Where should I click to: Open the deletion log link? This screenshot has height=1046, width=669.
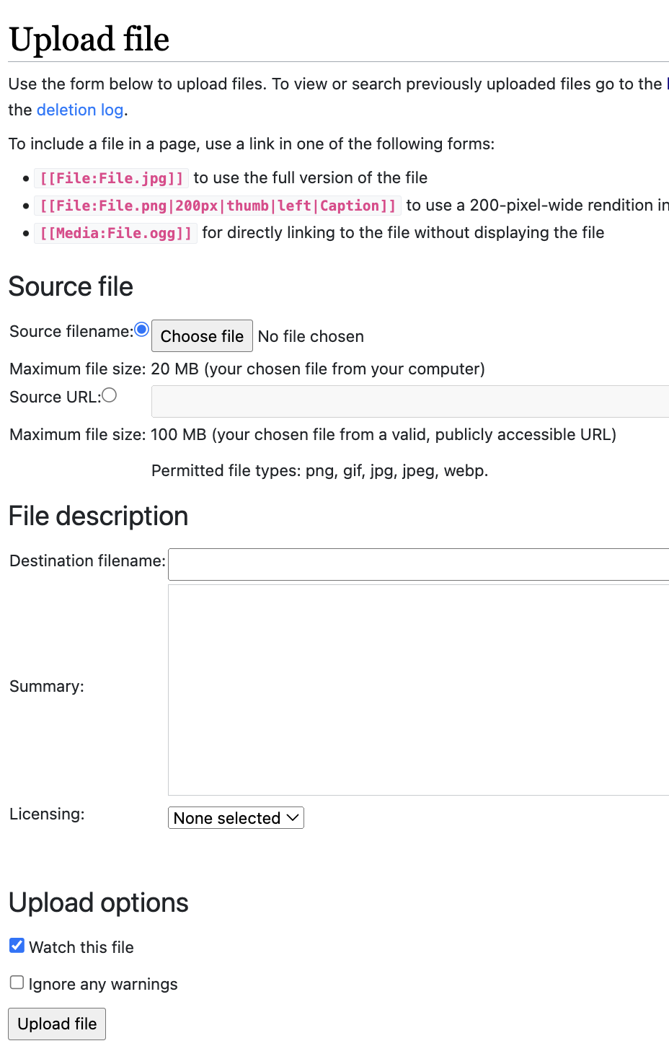point(80,110)
